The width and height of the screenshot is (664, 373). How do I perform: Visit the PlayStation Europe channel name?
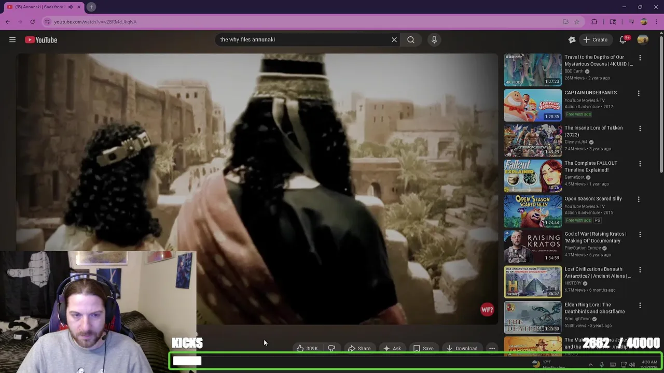click(583, 248)
